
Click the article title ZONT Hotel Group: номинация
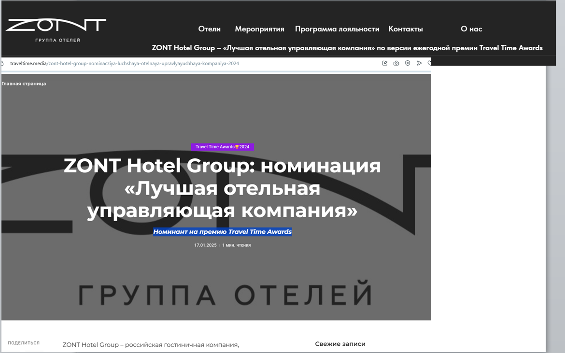click(x=222, y=188)
